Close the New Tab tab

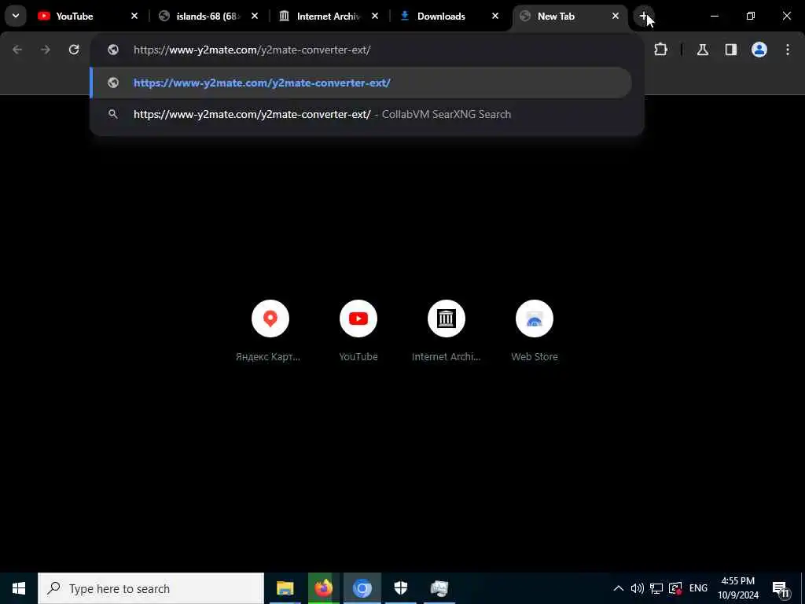point(615,16)
